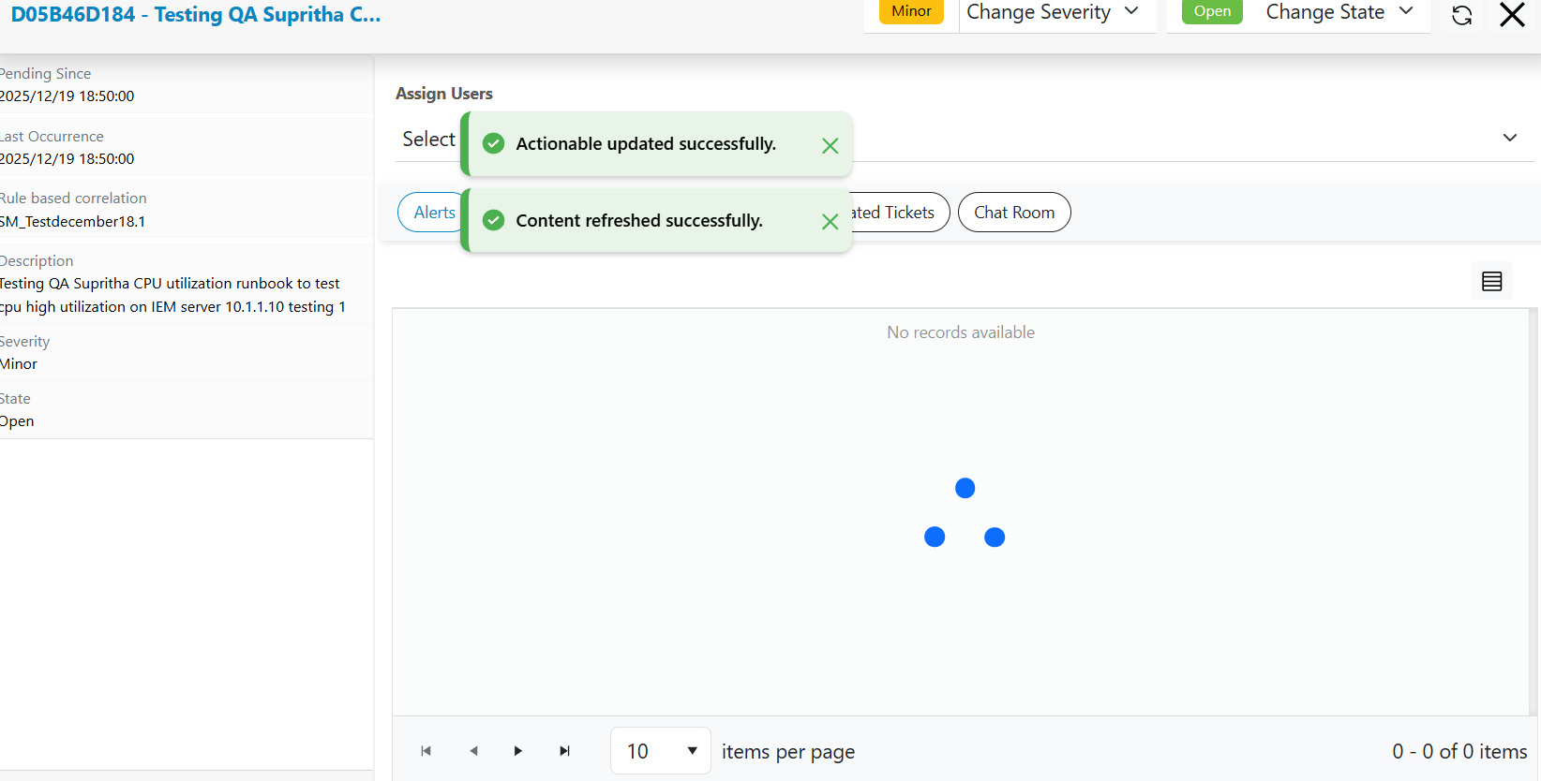
Task: Click the green check icon on Actionable updated toast
Action: click(493, 143)
